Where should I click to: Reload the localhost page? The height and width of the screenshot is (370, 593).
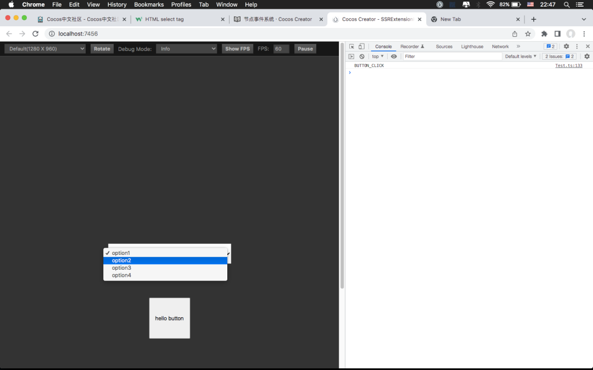[36, 33]
